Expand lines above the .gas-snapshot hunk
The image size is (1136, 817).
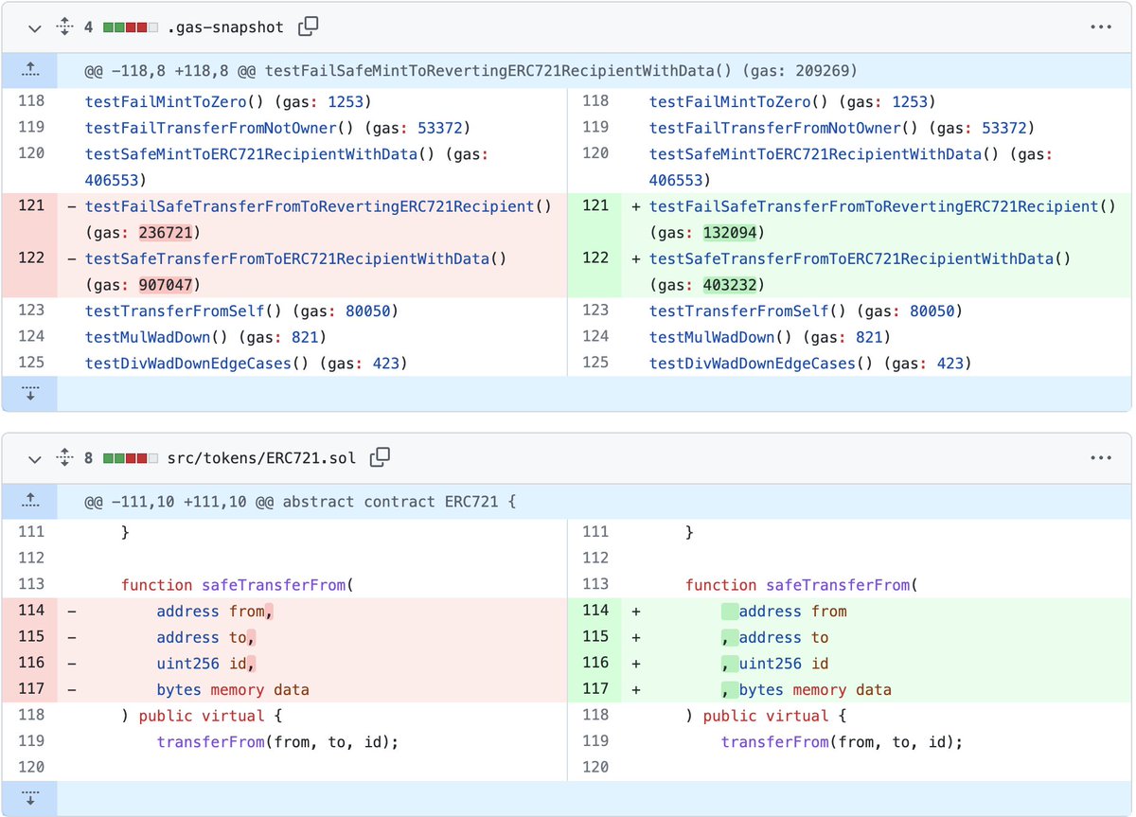(x=29, y=69)
